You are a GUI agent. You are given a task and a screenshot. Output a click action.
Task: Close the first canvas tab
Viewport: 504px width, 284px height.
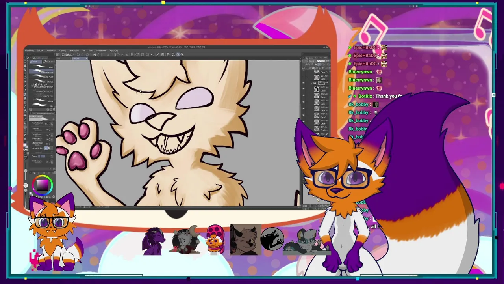pyautogui.click(x=70, y=58)
